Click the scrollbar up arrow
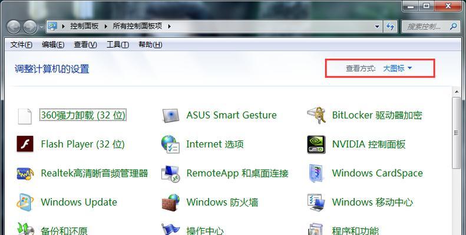 click(457, 92)
